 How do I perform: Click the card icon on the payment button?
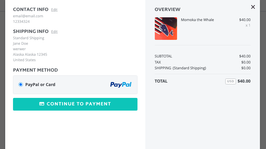pyautogui.click(x=42, y=104)
